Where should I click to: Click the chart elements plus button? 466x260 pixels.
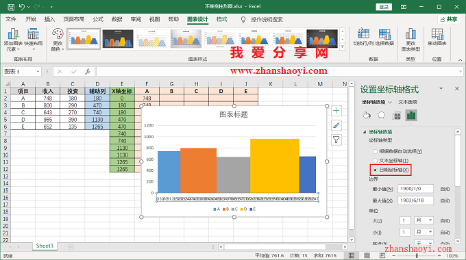pos(336,111)
